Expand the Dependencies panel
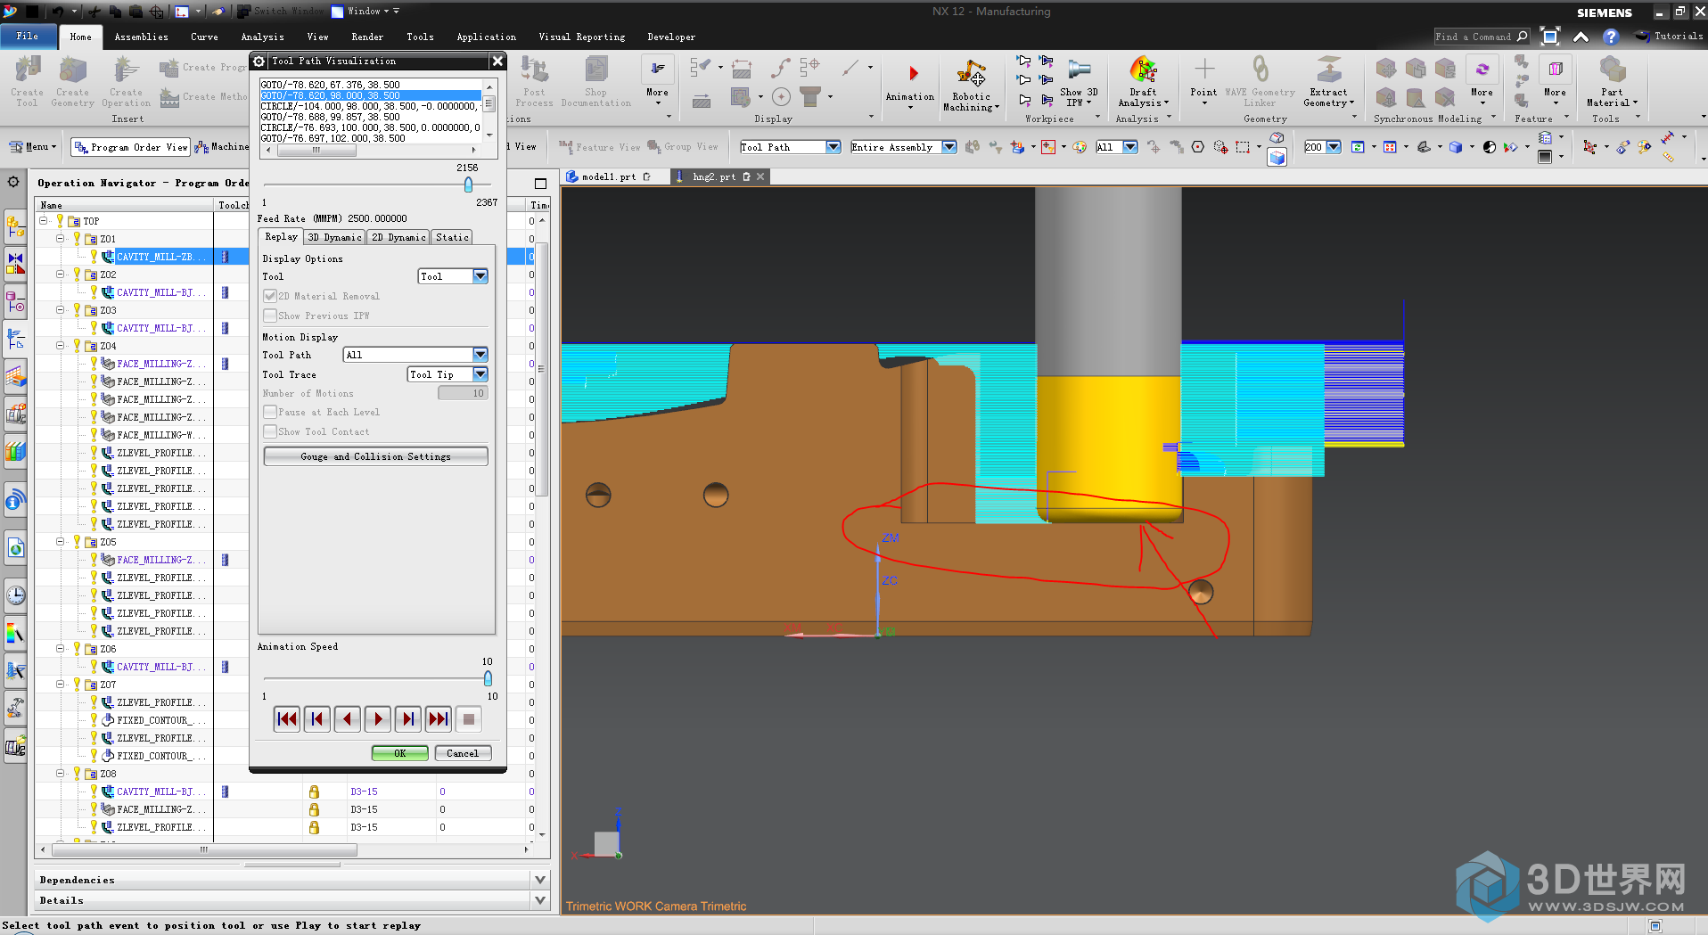 (x=540, y=880)
